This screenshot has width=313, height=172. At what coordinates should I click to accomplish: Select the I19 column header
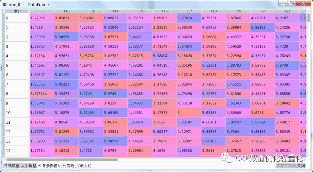pos(238,11)
